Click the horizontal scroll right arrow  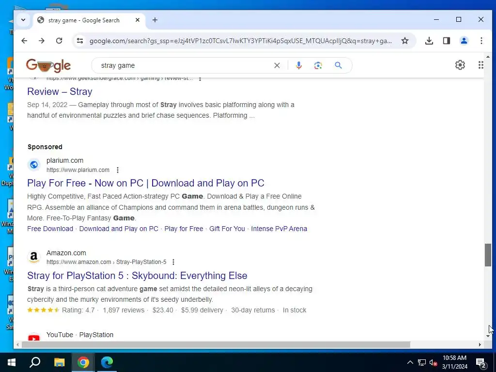(x=480, y=344)
